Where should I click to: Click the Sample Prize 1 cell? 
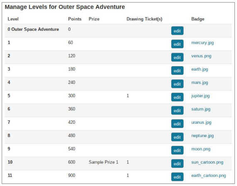tap(103, 162)
